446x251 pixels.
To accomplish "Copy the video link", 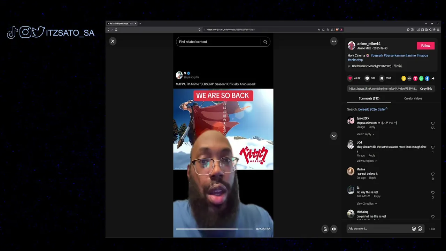I will coord(426,89).
